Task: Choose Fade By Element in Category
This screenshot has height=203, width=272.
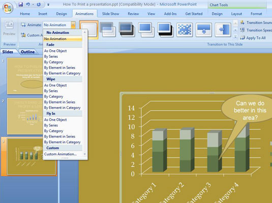Action: coord(63,73)
